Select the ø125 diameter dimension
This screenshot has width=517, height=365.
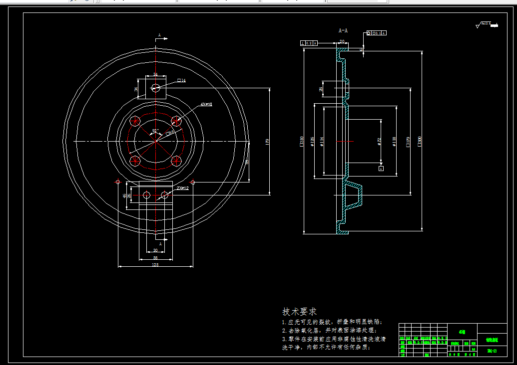pyautogui.click(x=312, y=142)
